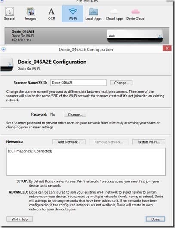Open Wi-Fi Help
Screen dimensions: 175x228
pos(20,219)
